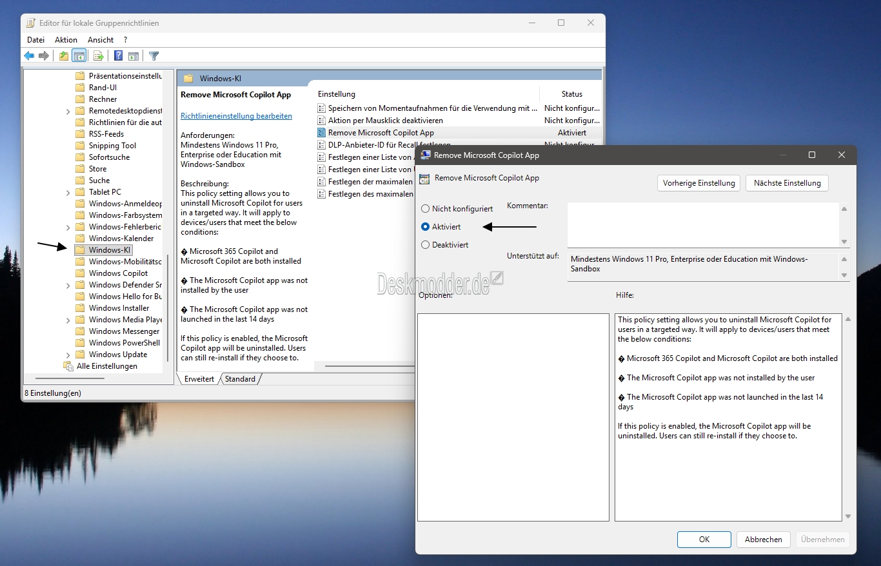The height and width of the screenshot is (566, 881).
Task: Open the Aktion menu
Action: (66, 40)
